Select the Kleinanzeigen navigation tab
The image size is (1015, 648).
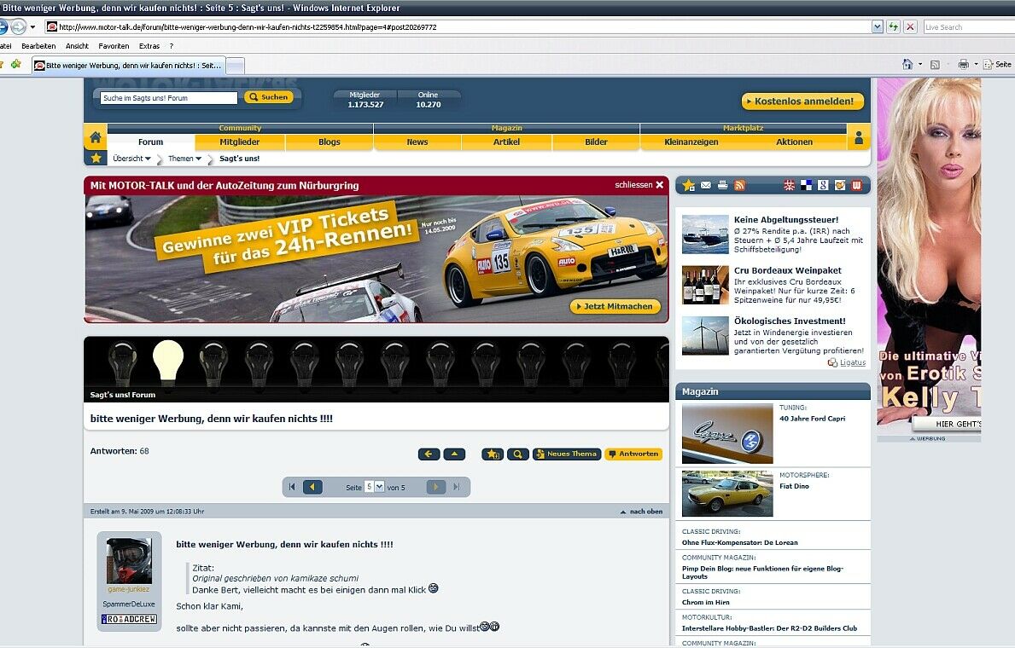(x=691, y=142)
